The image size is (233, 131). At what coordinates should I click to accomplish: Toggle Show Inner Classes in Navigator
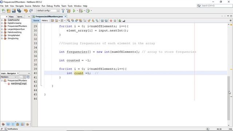(x=23, y=124)
